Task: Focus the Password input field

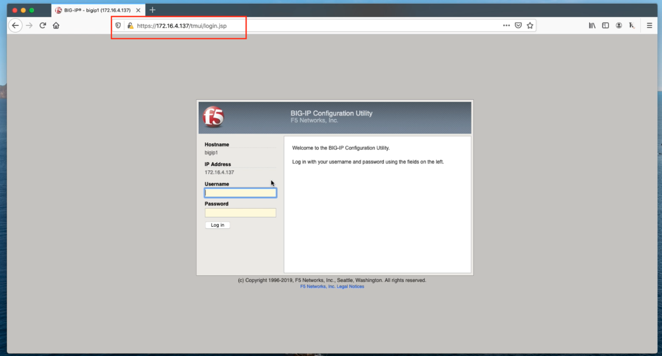Action: (240, 213)
